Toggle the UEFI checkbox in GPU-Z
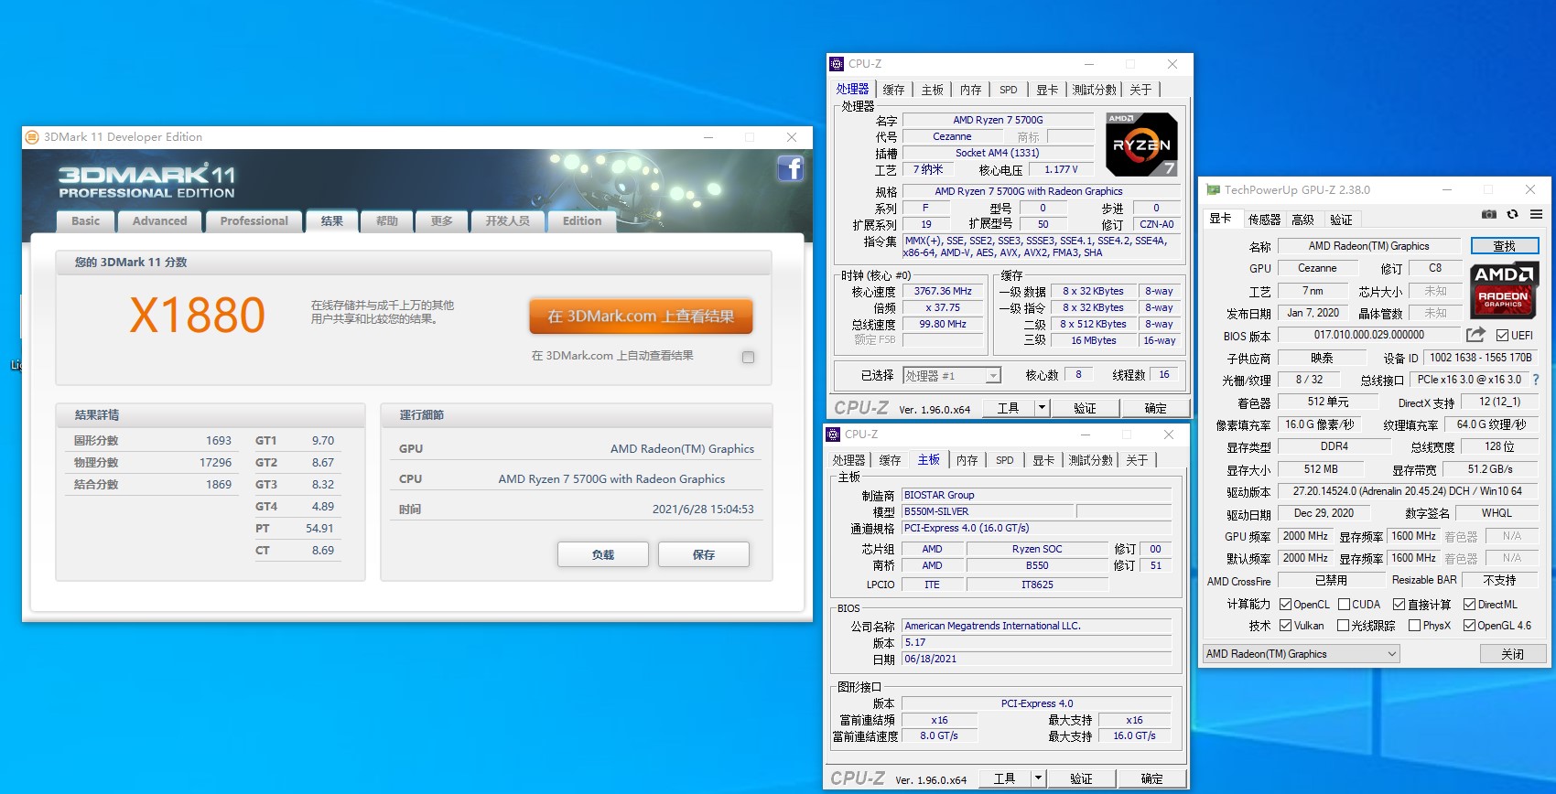The height and width of the screenshot is (794, 1556). point(1502,336)
